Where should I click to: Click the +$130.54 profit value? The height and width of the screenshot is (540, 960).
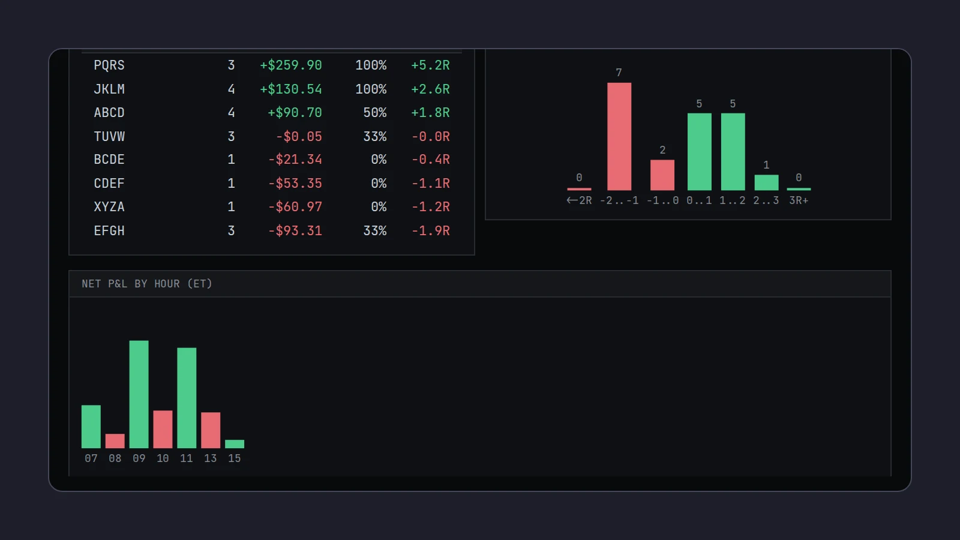coord(291,89)
